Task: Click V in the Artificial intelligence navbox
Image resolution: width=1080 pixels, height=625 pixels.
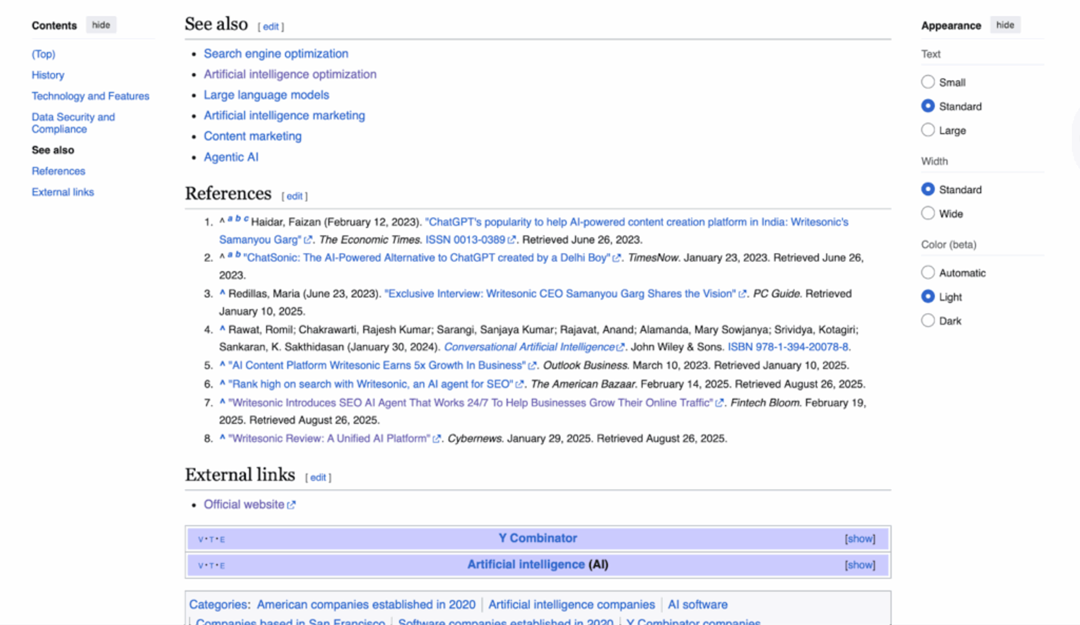Action: pos(201,566)
